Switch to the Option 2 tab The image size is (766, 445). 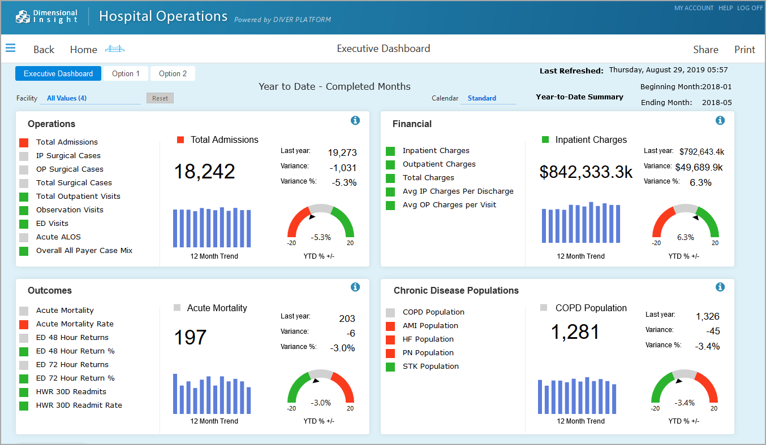tap(173, 73)
